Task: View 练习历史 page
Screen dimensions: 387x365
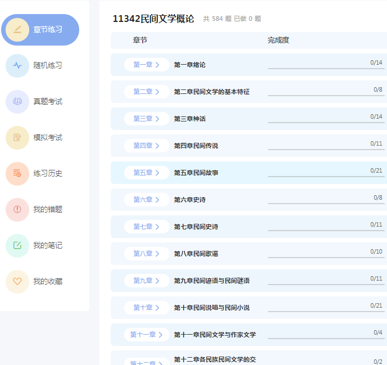Action: (x=48, y=173)
